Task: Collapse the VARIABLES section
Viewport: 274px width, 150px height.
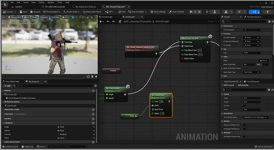Action: tap(3, 123)
